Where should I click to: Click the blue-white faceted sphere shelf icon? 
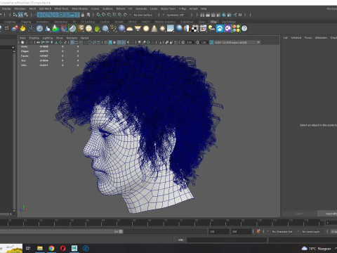[x=105, y=29]
